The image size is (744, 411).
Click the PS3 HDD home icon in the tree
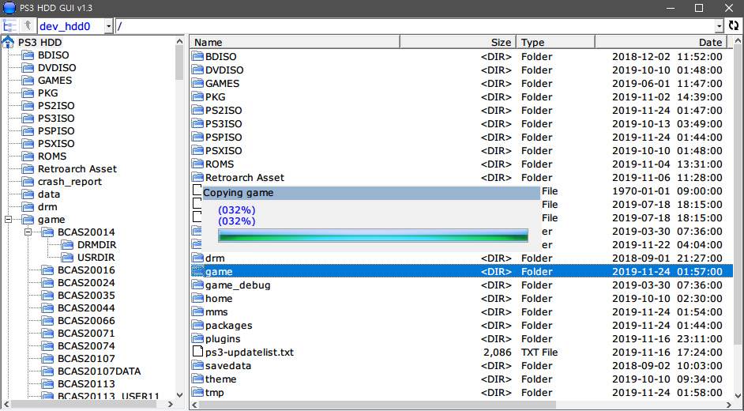(x=8, y=42)
